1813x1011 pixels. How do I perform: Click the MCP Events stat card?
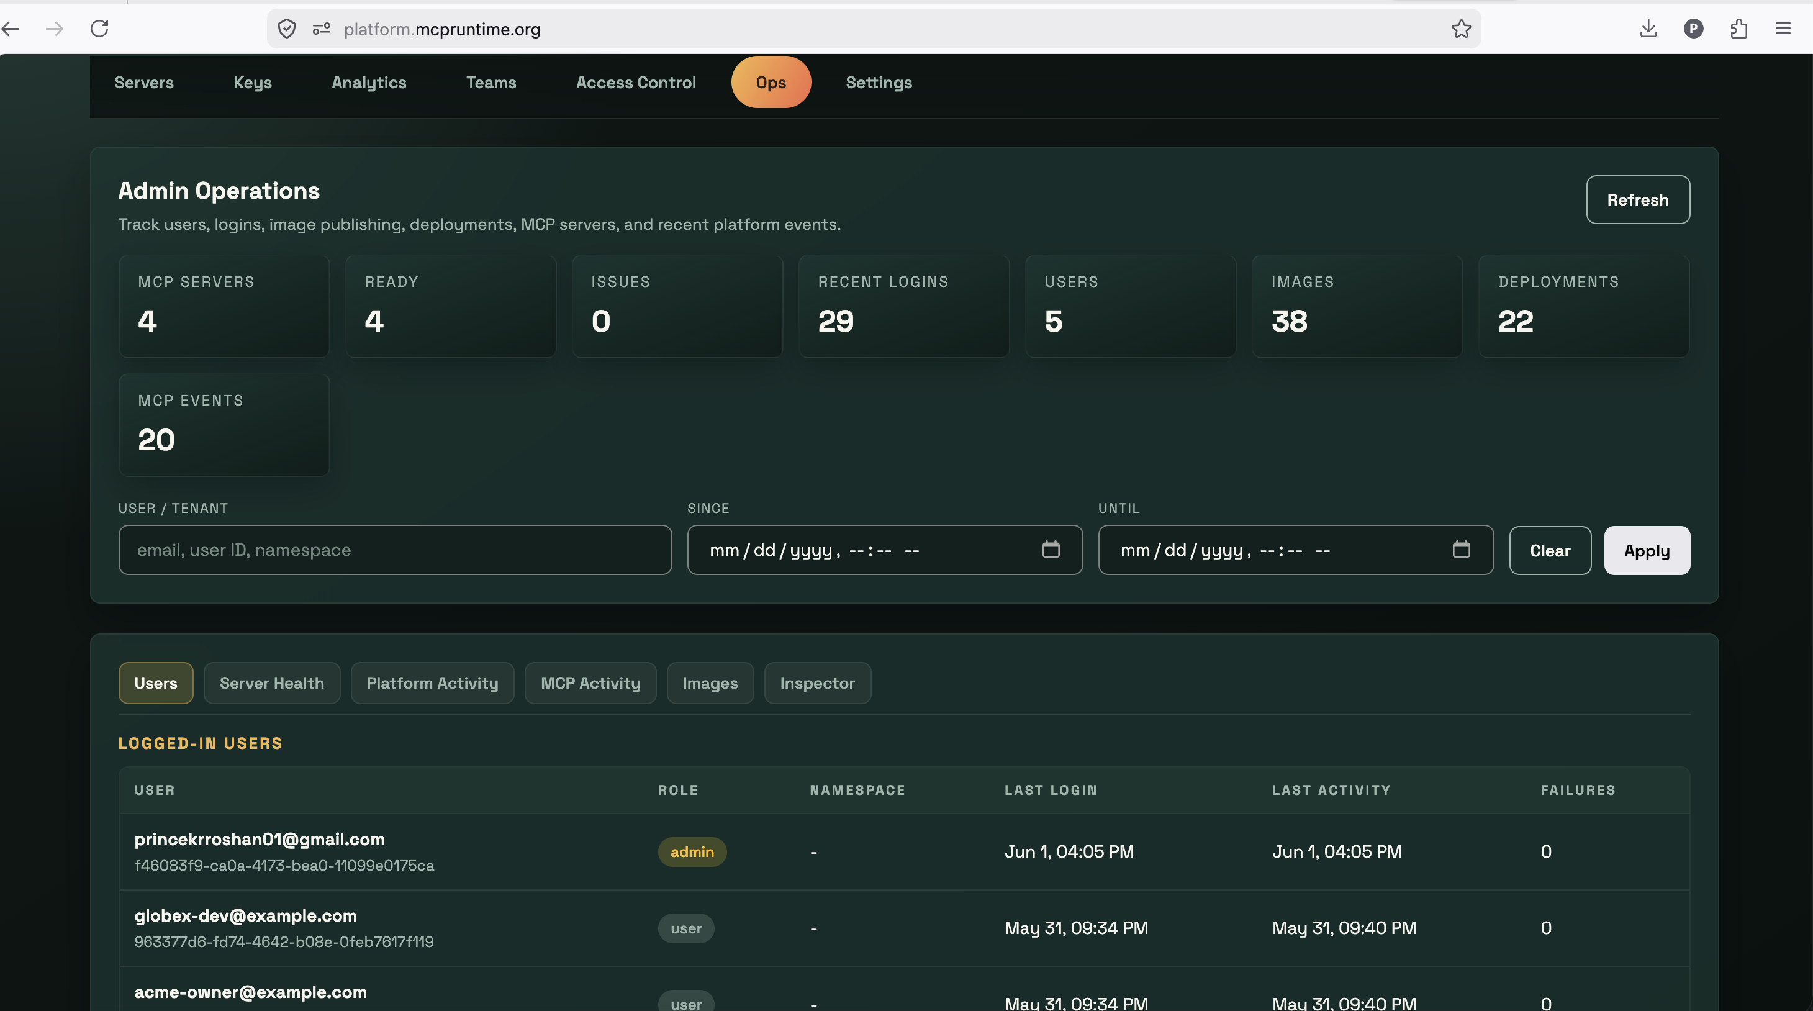coord(224,425)
